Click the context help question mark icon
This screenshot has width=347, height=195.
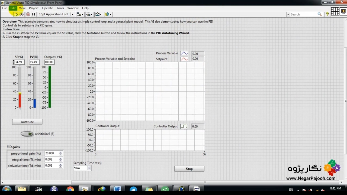click(327, 14)
